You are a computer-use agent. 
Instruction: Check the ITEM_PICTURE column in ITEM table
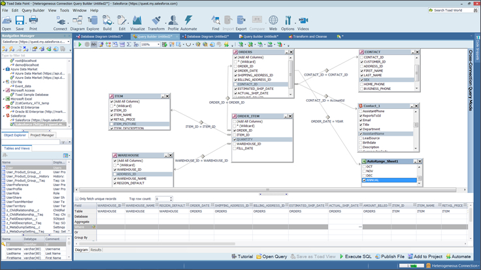111,124
